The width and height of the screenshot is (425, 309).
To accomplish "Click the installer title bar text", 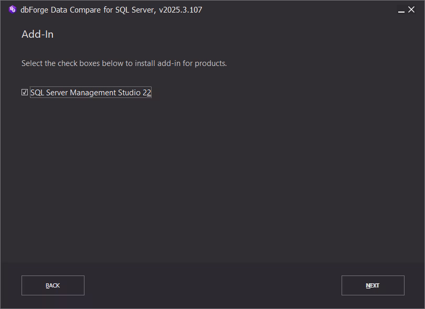I will 105,9.
